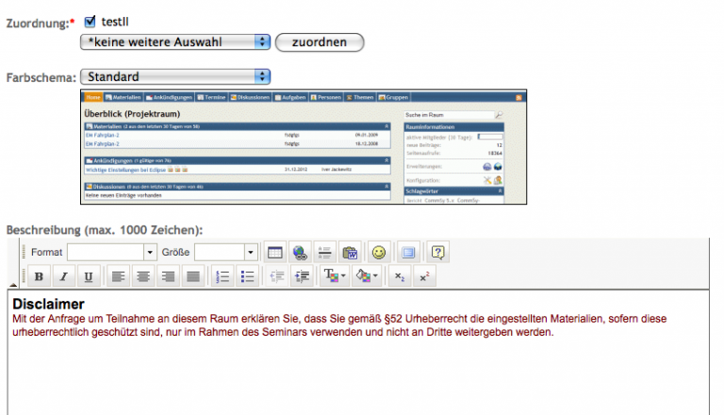The image size is (724, 415).
Task: Decrease indent of paragraph
Action: (x=277, y=276)
